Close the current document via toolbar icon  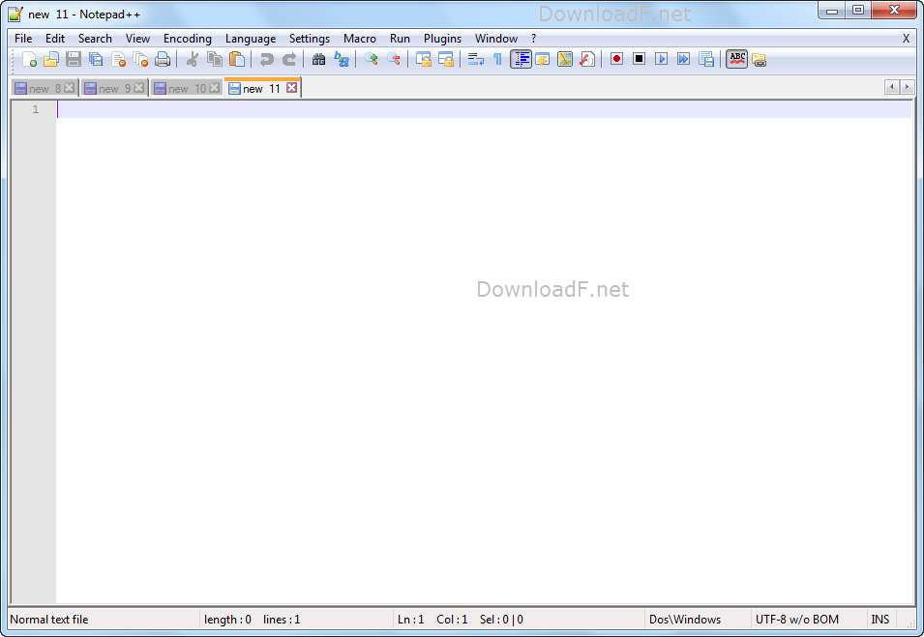click(118, 59)
